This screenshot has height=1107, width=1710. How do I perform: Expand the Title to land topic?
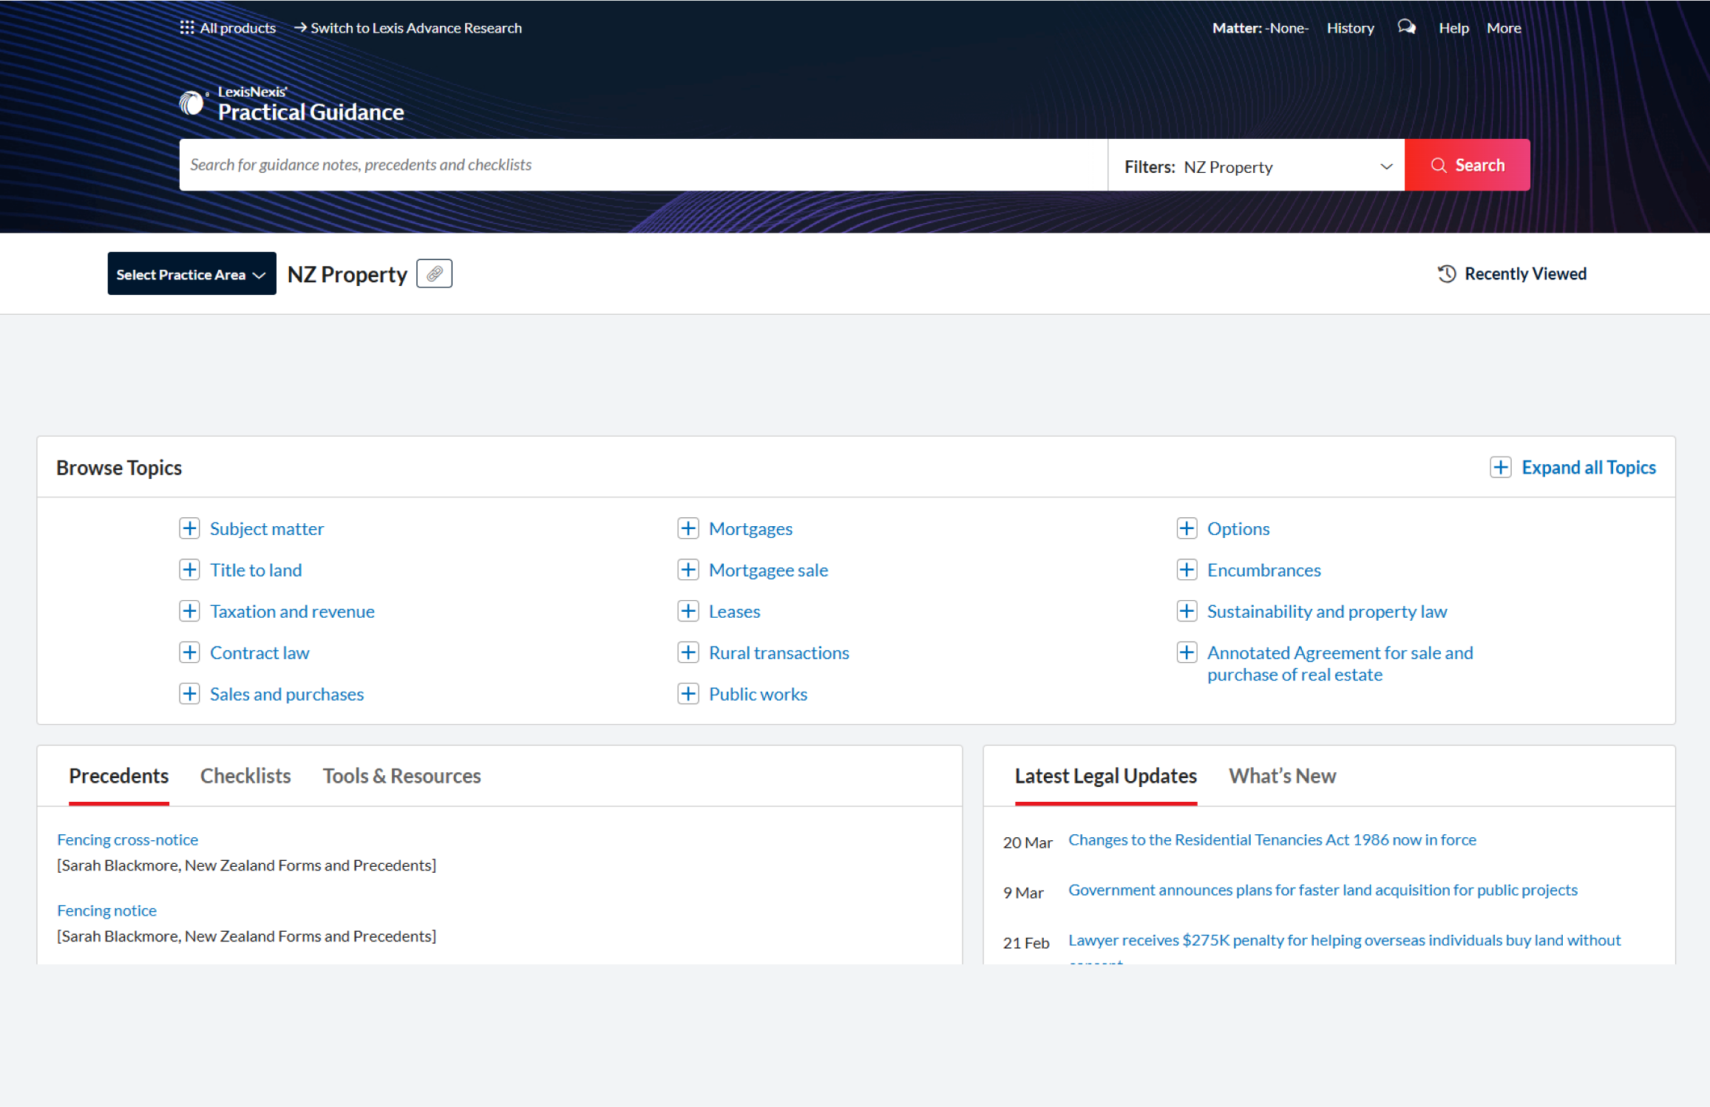[x=189, y=570]
